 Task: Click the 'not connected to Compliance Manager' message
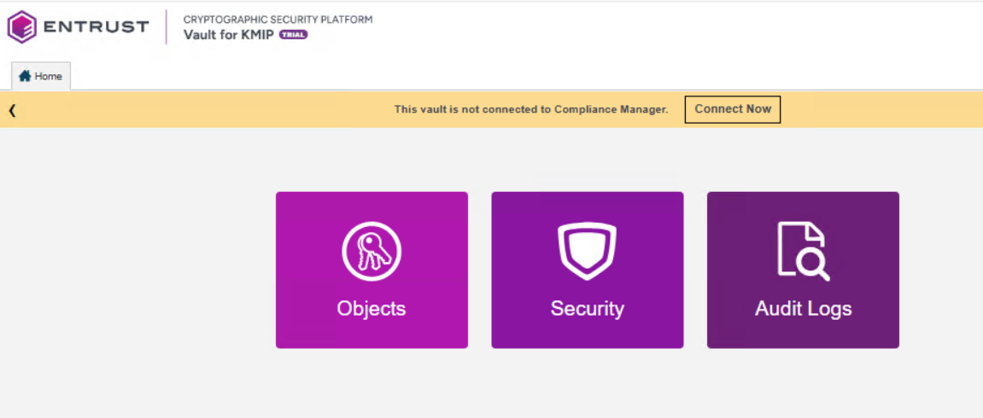[531, 109]
